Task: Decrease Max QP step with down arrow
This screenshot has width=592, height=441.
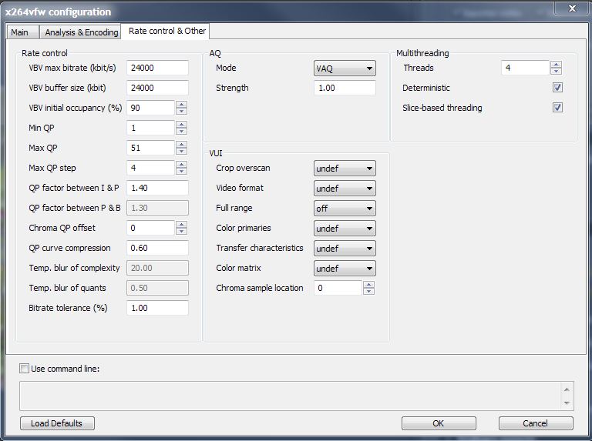Action: pos(182,171)
